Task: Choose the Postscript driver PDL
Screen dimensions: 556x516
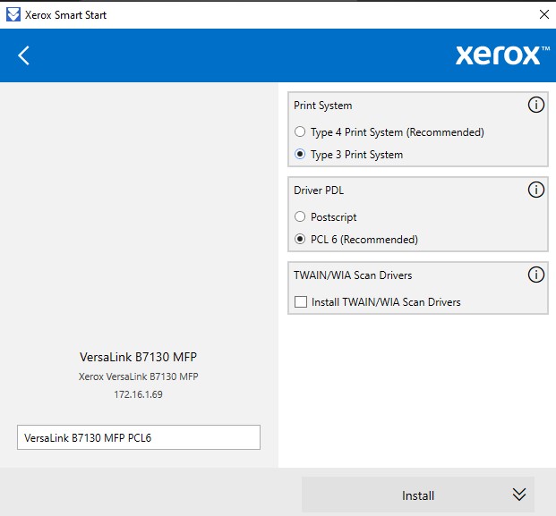Action: point(300,216)
